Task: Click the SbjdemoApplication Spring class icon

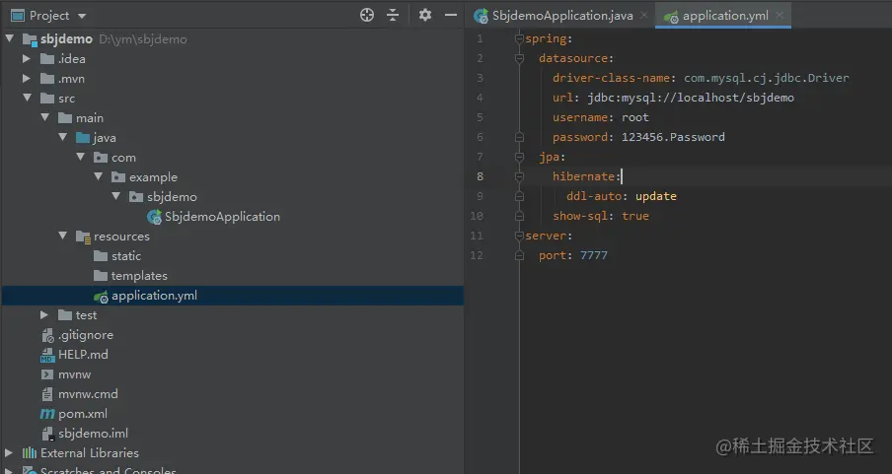Action: click(154, 217)
